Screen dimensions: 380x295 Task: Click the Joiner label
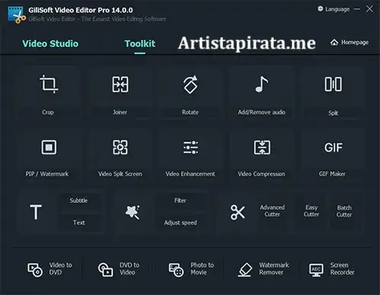tap(120, 112)
